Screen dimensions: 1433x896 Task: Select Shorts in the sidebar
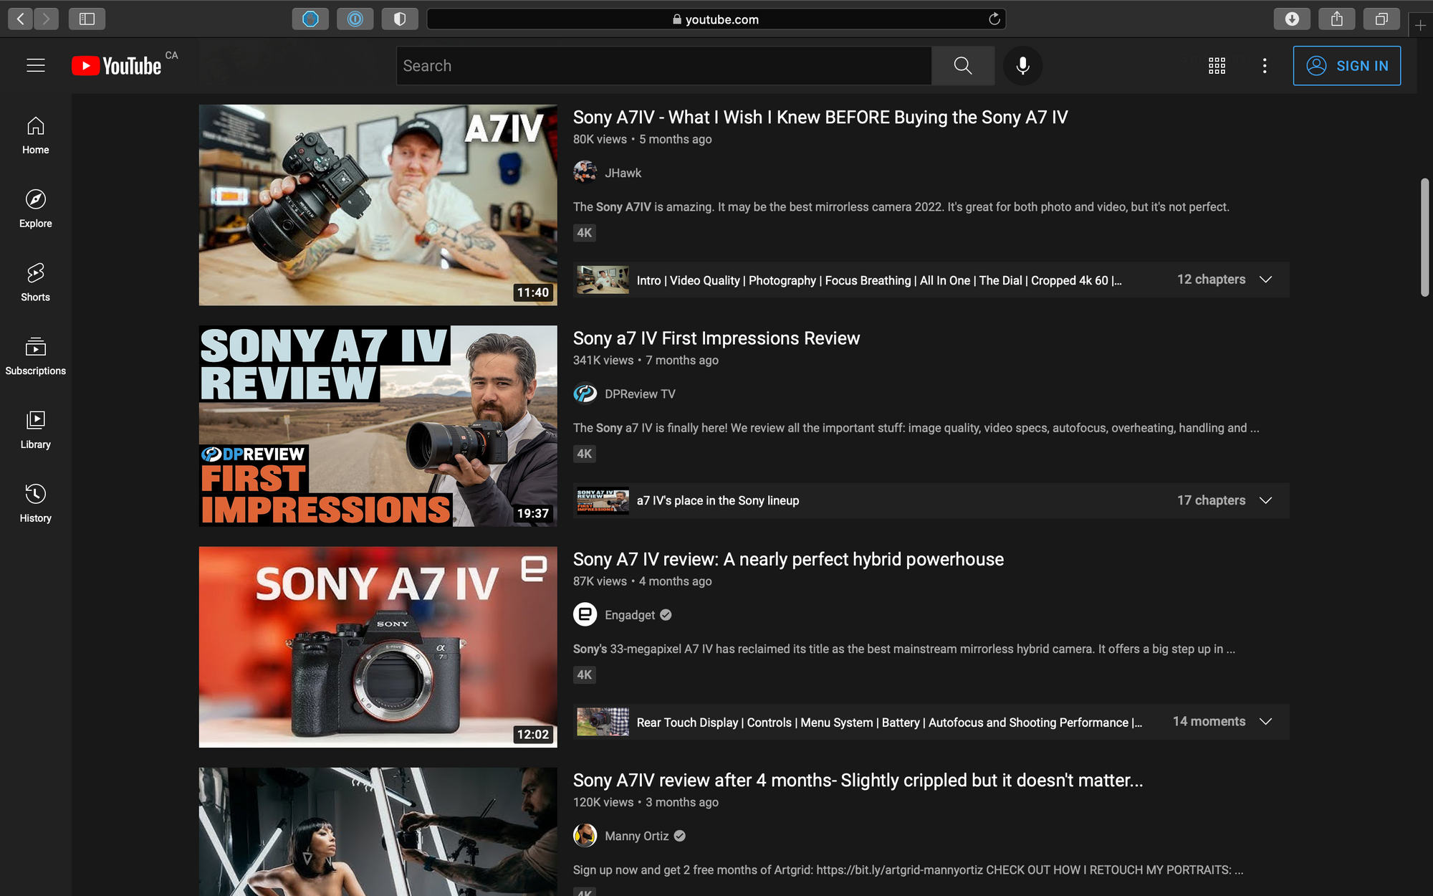(36, 282)
